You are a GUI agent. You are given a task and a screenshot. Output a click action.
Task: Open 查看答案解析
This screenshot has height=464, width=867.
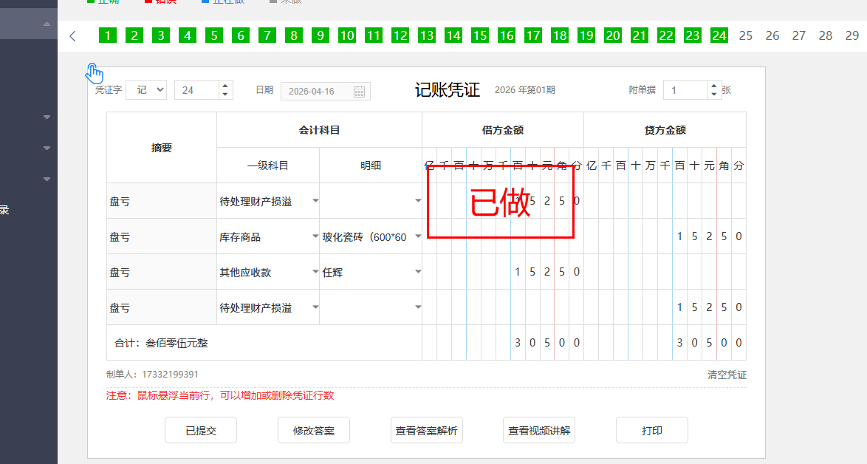[427, 430]
